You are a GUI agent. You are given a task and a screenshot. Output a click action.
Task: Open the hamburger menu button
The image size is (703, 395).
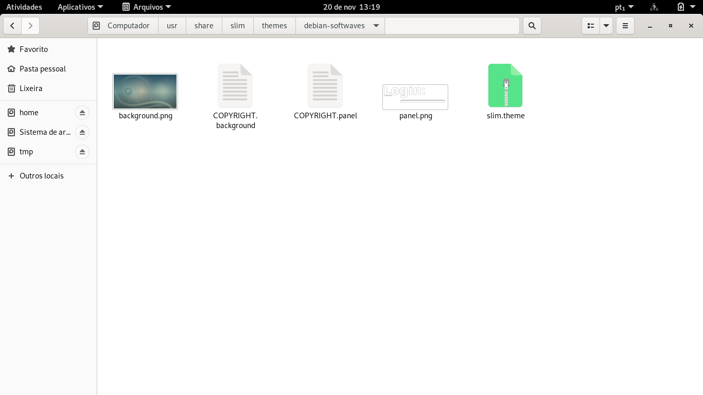point(625,26)
